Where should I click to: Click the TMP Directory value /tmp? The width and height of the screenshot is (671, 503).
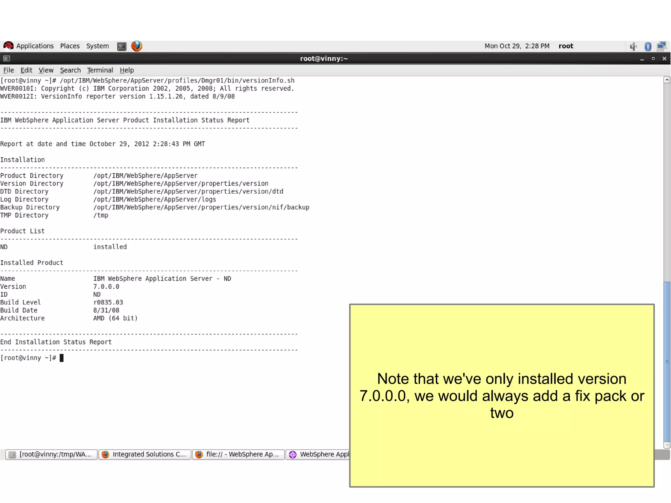(x=101, y=215)
